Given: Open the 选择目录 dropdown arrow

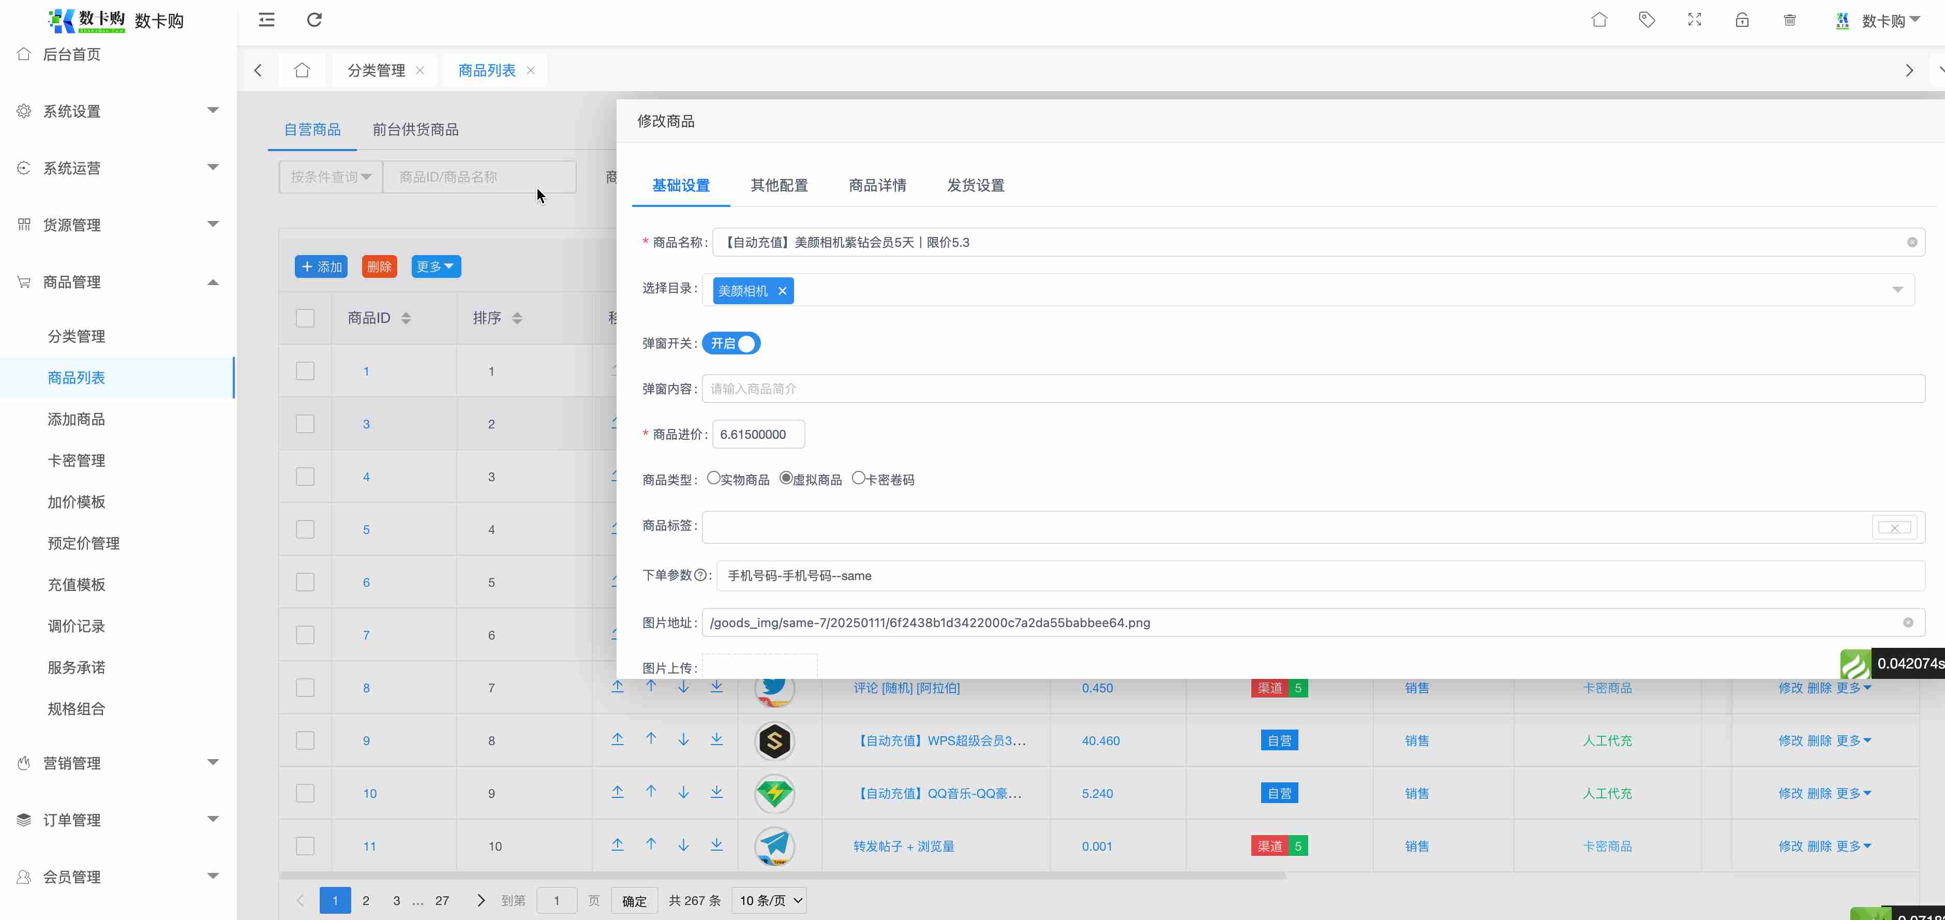Looking at the screenshot, I should [x=1897, y=290].
